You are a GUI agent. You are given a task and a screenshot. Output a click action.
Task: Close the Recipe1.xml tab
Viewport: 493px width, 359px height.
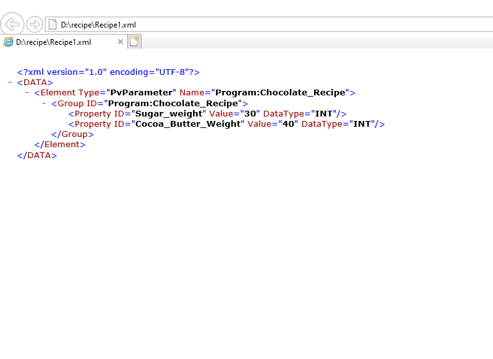tap(120, 42)
